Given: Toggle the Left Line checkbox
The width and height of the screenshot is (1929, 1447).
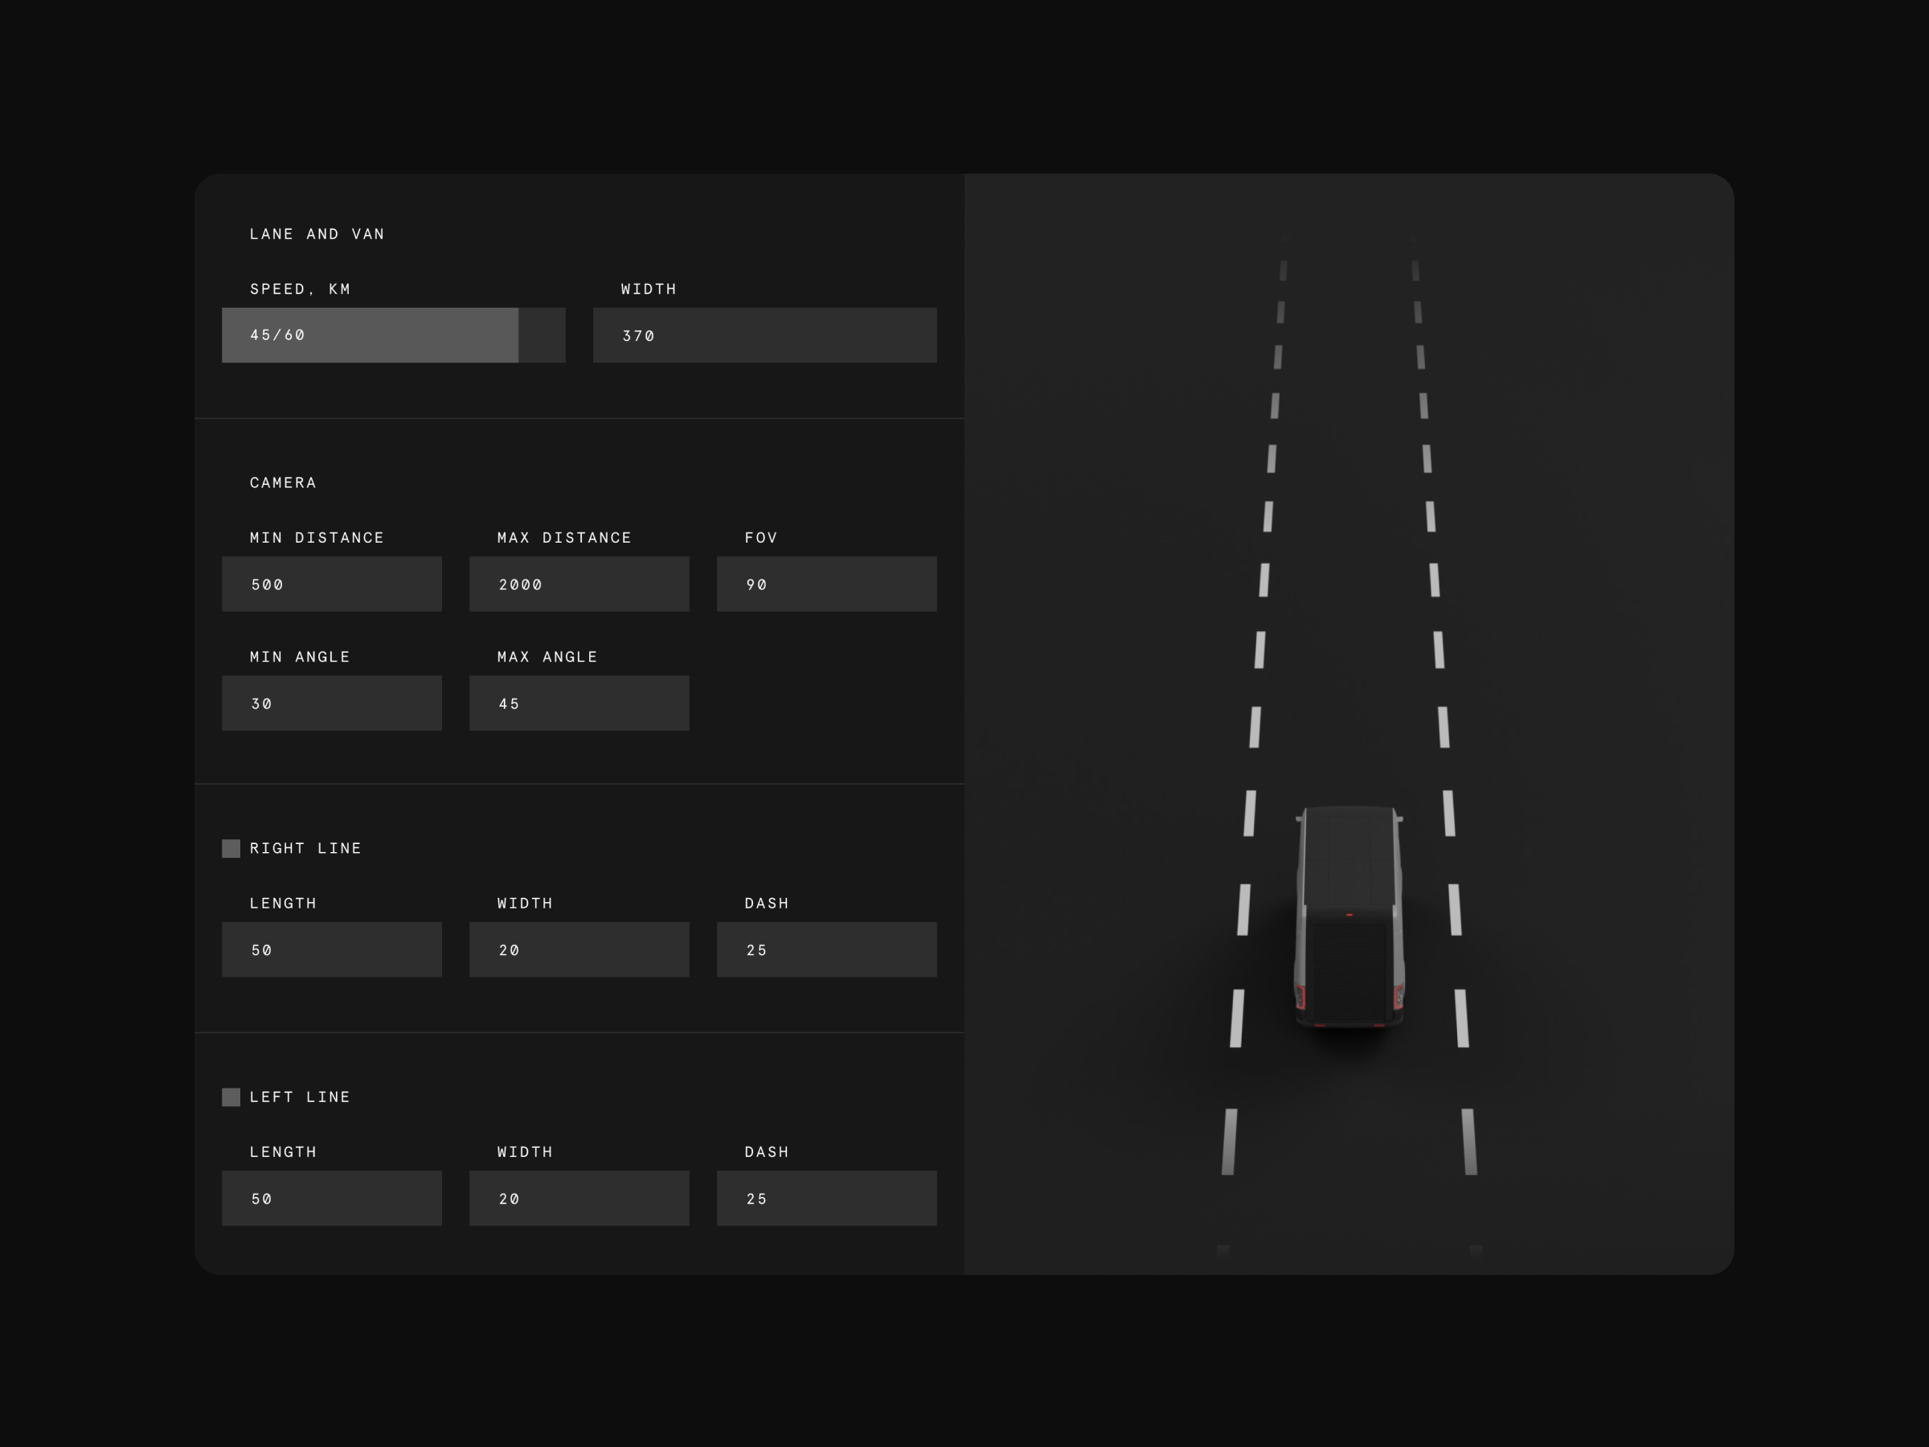Looking at the screenshot, I should click(x=231, y=1097).
